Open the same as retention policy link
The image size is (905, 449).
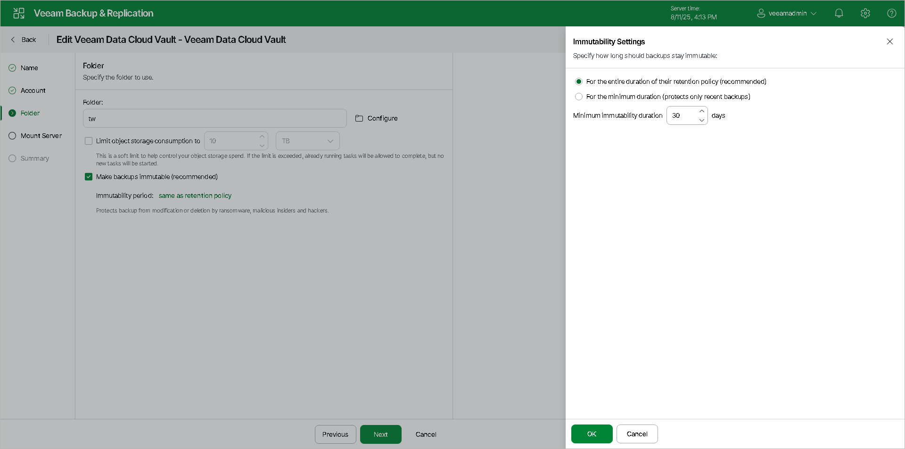tap(195, 196)
